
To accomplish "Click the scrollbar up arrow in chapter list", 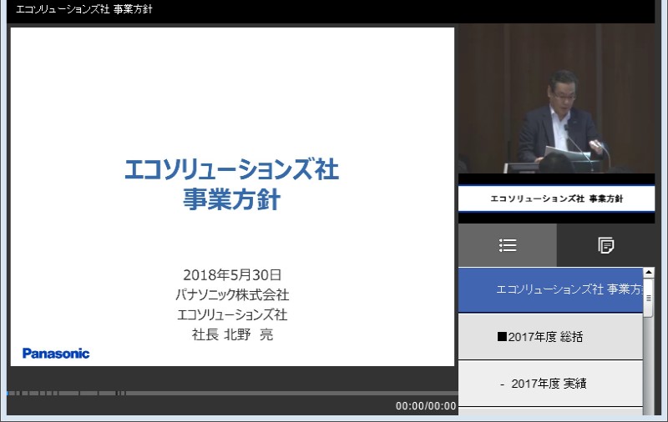I will (649, 273).
